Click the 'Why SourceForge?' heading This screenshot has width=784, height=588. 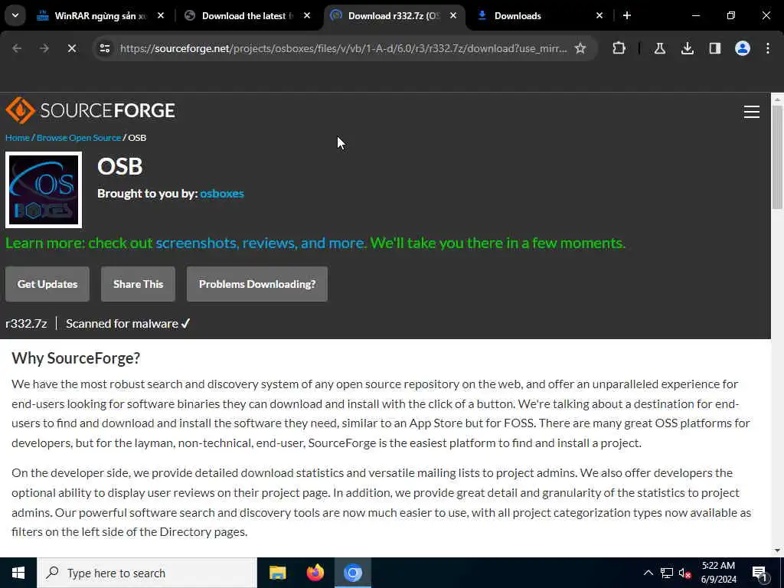click(76, 358)
